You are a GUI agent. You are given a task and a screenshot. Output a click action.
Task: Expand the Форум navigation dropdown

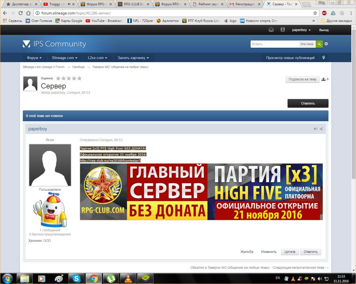[34, 58]
